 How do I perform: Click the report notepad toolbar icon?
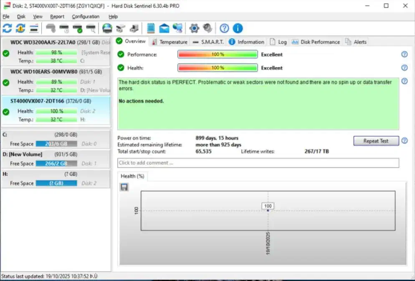click(151, 28)
